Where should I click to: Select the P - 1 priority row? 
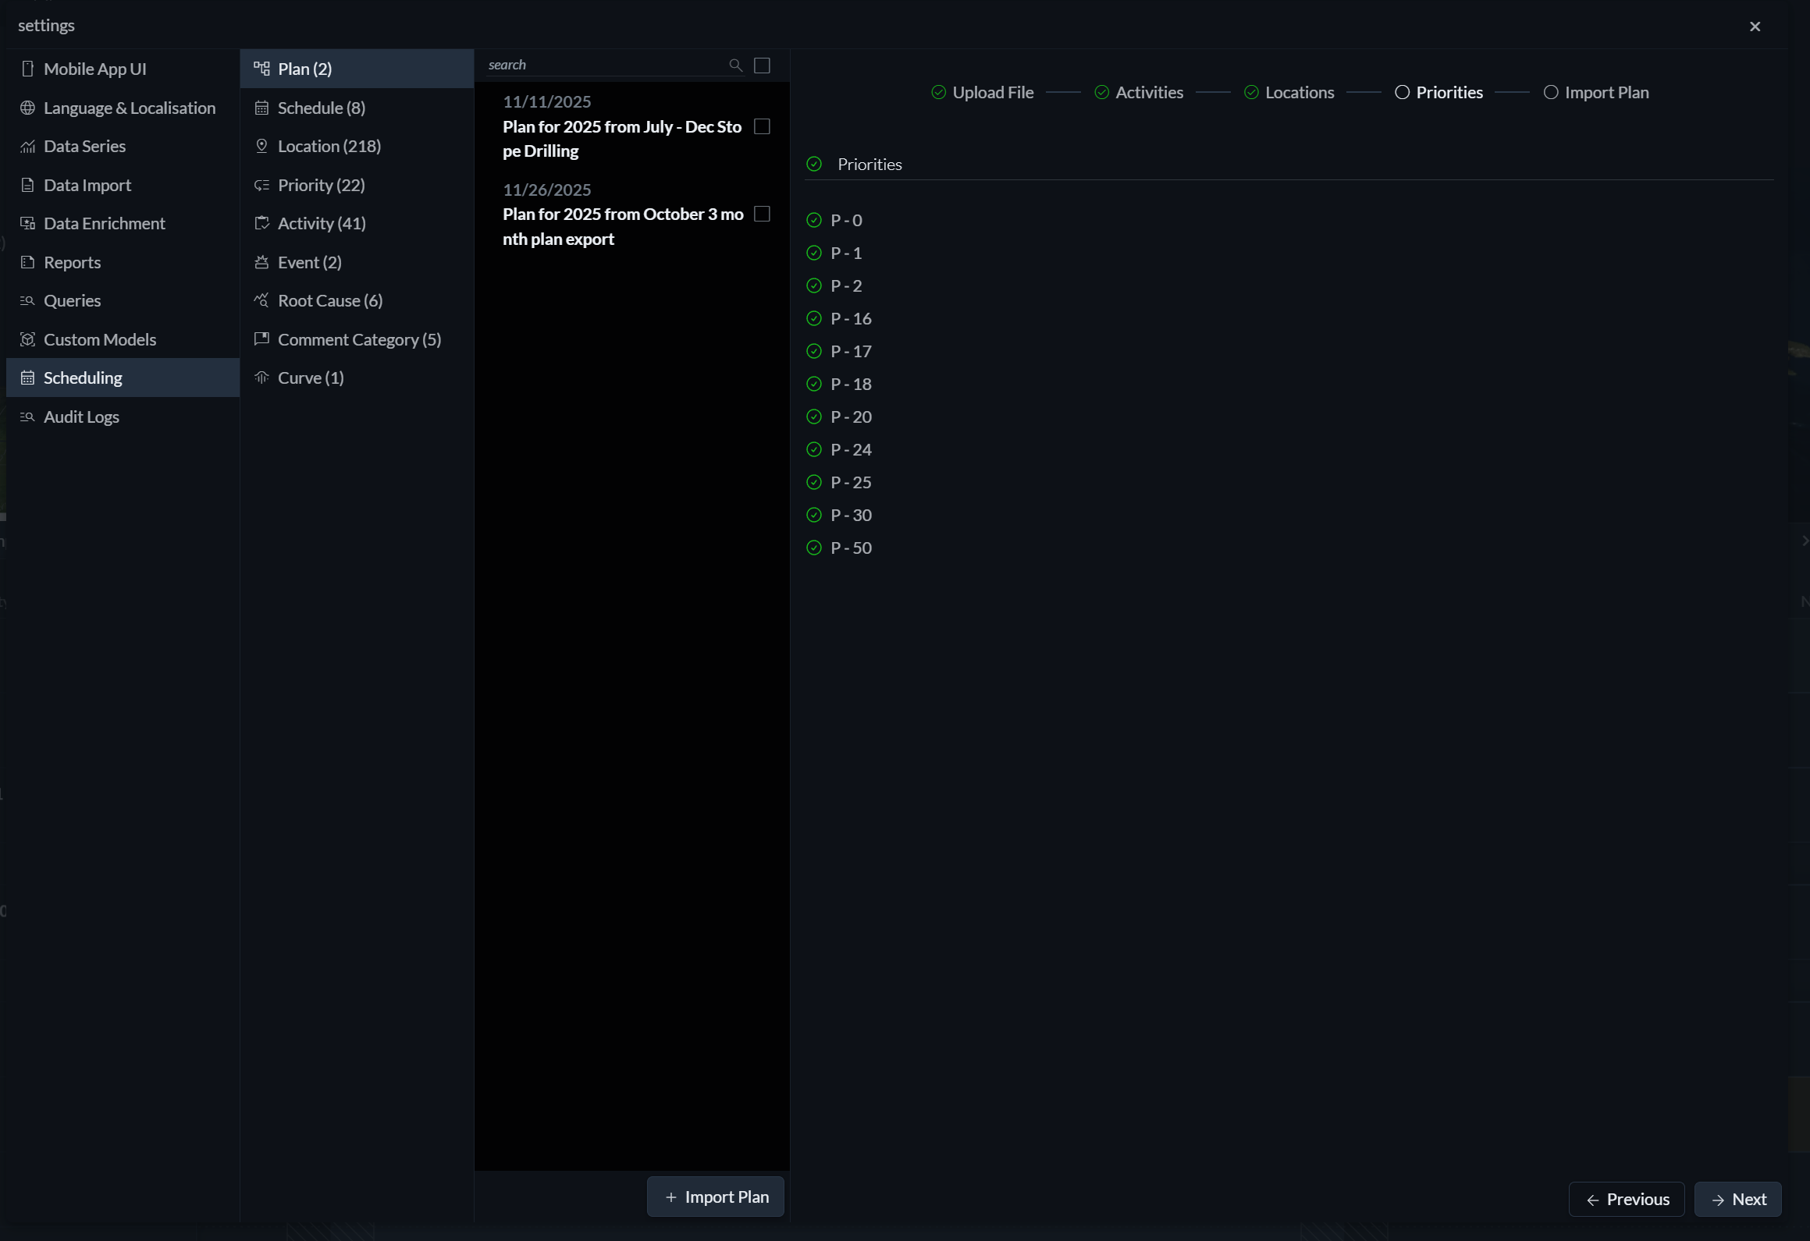(x=846, y=253)
